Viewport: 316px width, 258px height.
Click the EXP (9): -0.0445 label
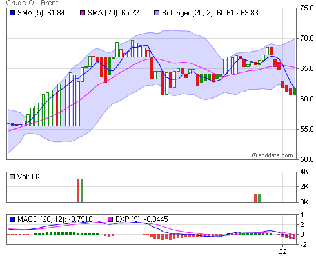[x=142, y=219]
